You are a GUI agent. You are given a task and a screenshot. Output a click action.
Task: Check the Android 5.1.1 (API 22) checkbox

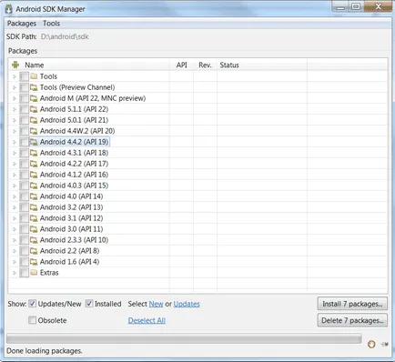24,109
